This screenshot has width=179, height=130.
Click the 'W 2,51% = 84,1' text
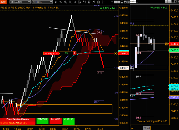pyautogui.click(x=108, y=8)
